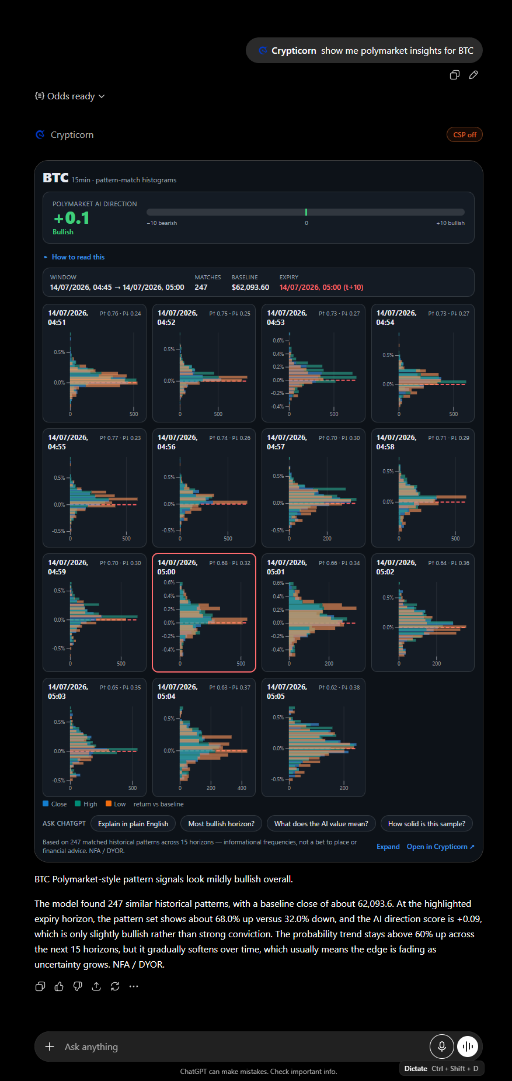This screenshot has height=1081, width=512.
Task: Click the Polymarket AI direction slider bar
Action: pos(305,212)
